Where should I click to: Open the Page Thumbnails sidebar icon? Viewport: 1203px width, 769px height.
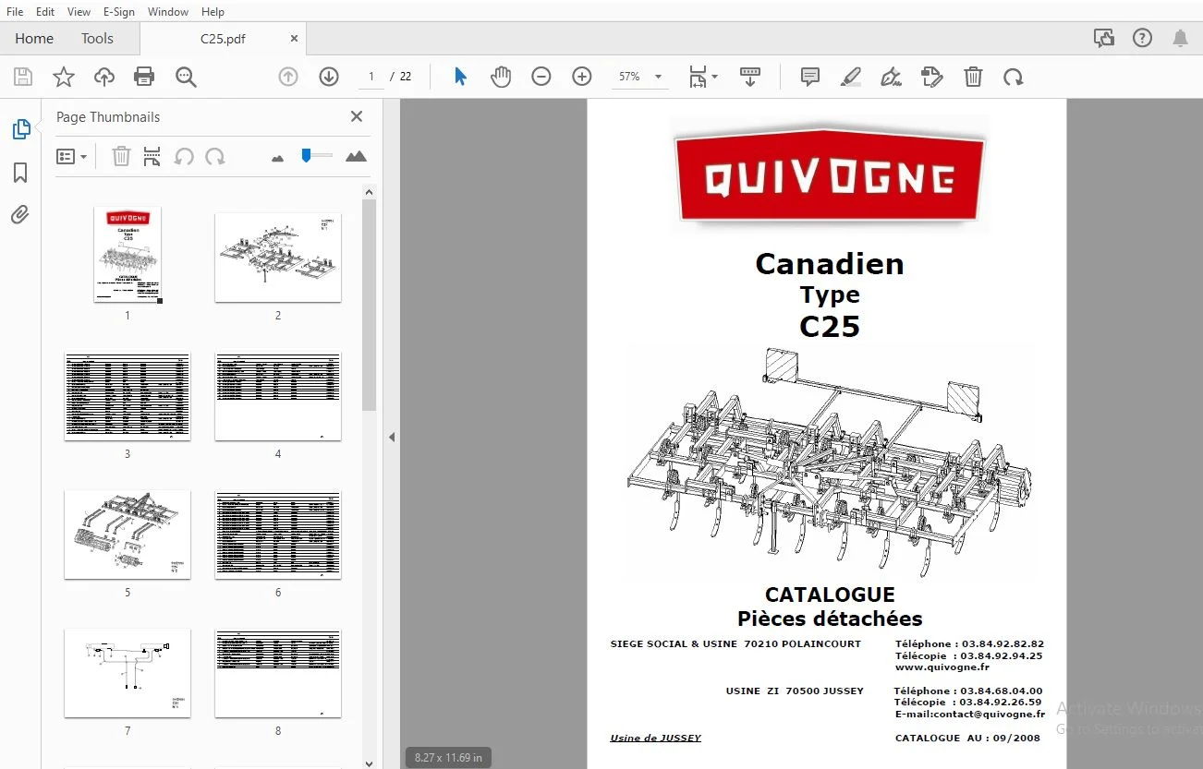20,130
